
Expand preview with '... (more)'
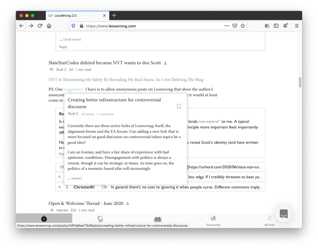pyautogui.click(x=75, y=178)
